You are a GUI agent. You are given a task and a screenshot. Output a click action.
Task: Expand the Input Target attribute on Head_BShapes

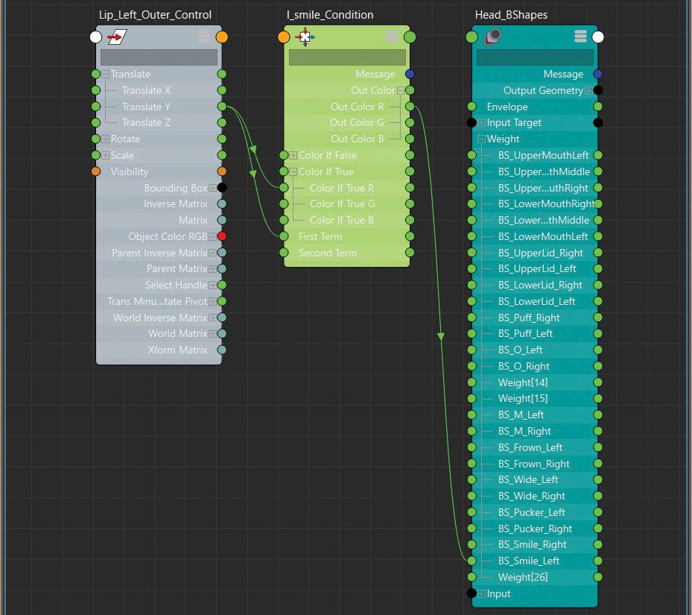click(483, 122)
